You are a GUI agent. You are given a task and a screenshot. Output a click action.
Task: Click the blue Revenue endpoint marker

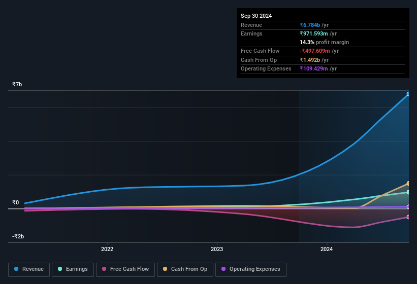pyautogui.click(x=408, y=94)
